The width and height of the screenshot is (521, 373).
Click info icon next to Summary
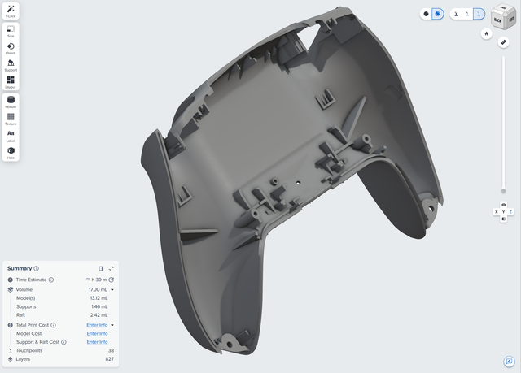pos(36,268)
